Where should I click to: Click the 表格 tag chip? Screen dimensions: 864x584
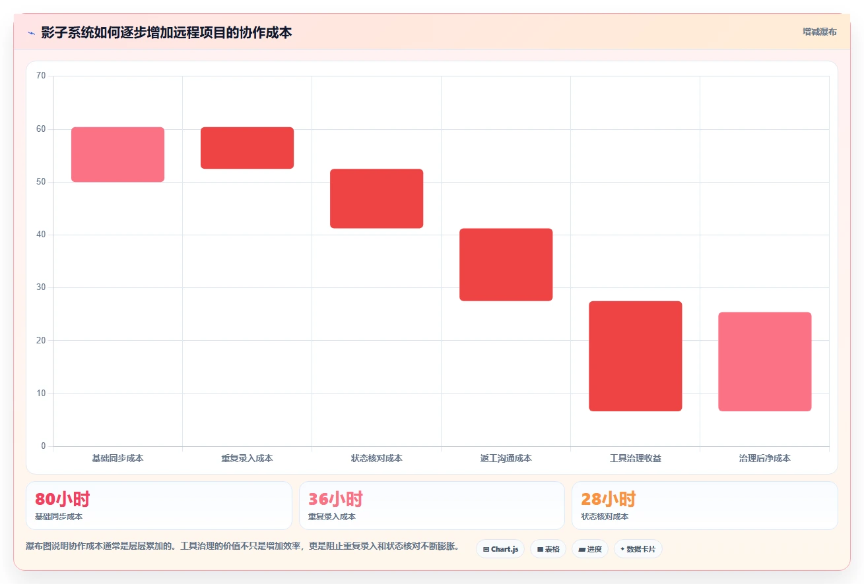pos(548,549)
